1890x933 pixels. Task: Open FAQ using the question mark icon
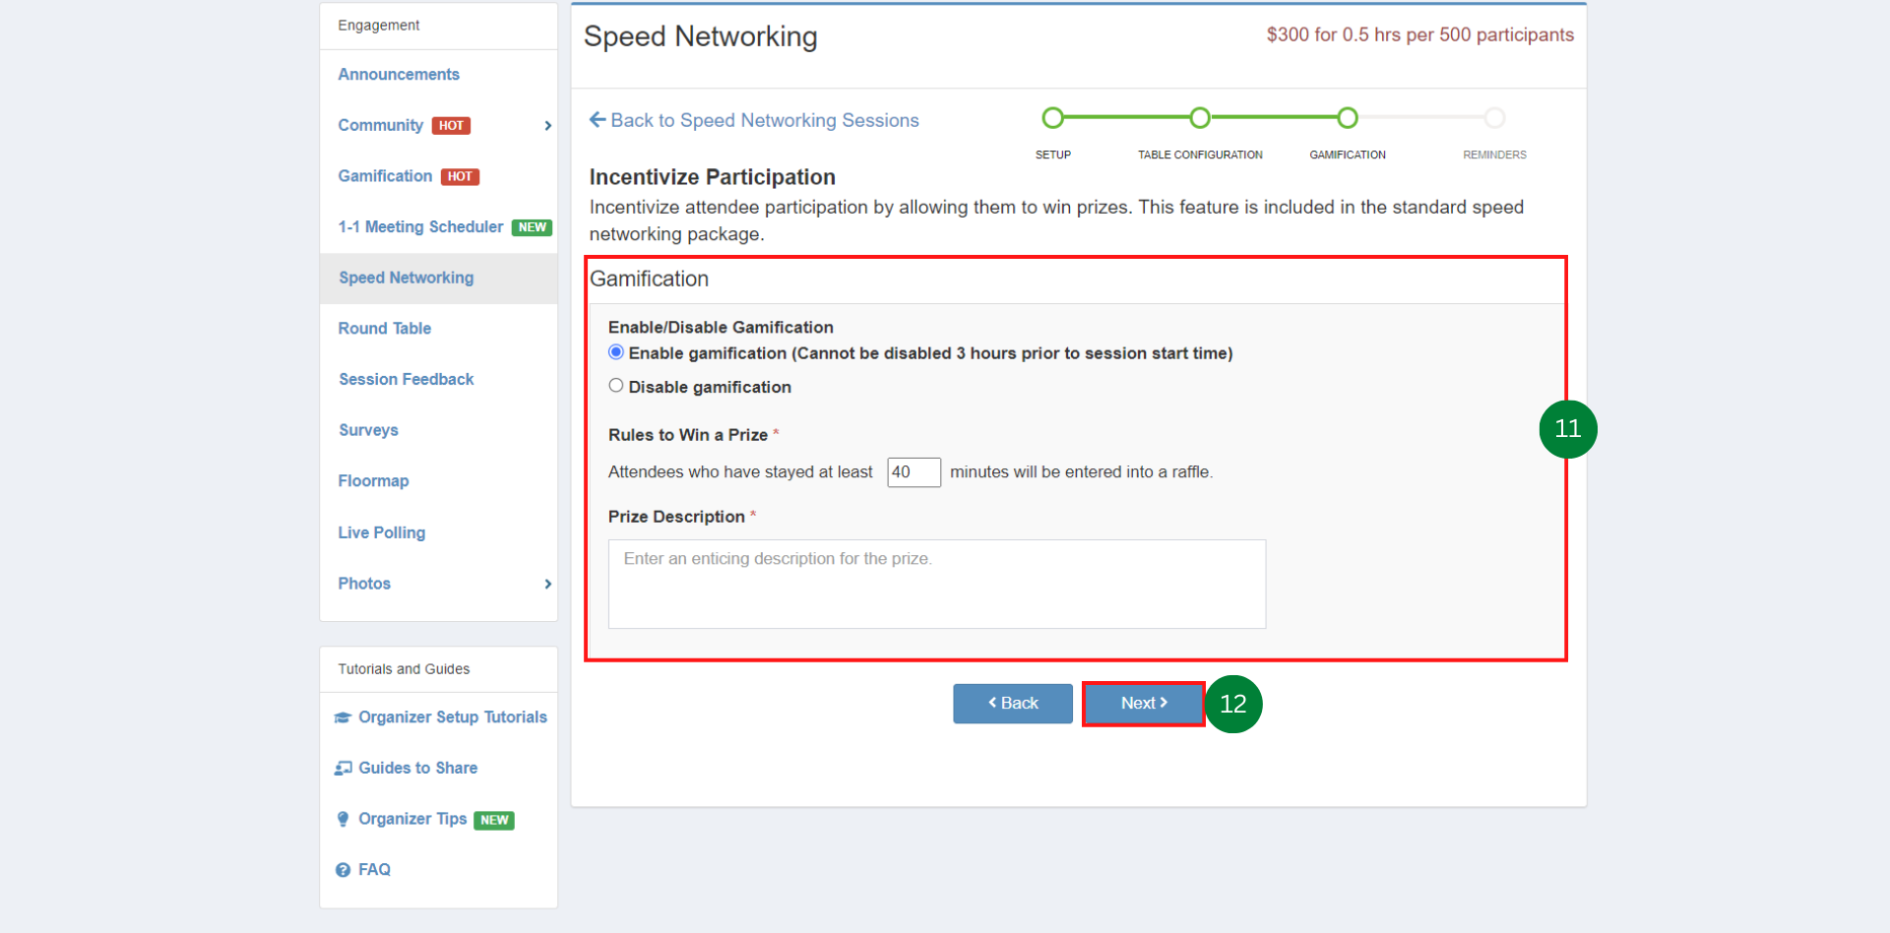point(343,869)
